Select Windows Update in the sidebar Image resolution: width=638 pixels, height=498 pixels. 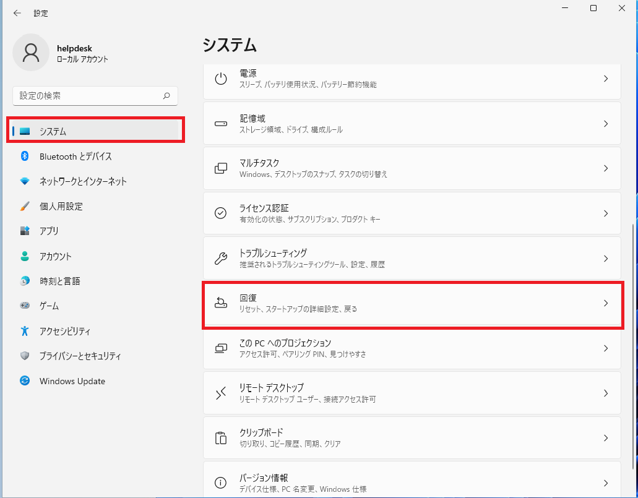pos(96,381)
